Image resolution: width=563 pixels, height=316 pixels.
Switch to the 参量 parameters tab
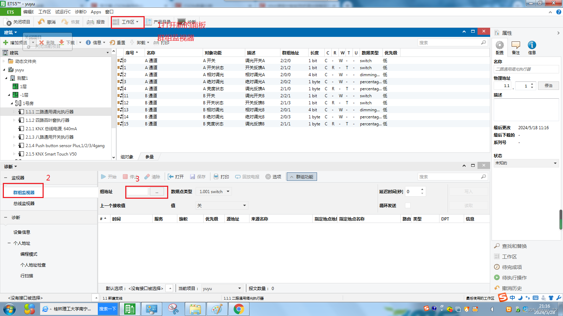point(150,157)
